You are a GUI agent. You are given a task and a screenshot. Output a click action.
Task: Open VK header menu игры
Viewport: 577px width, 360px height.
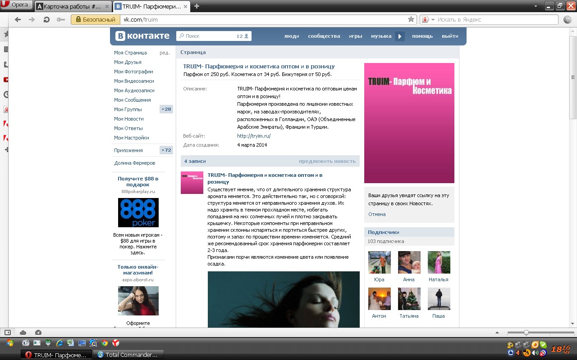pos(356,36)
